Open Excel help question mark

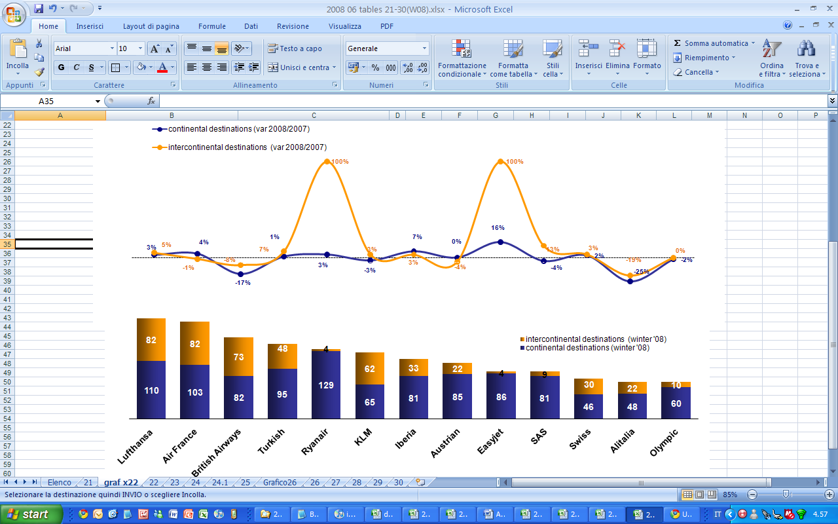tap(788, 26)
